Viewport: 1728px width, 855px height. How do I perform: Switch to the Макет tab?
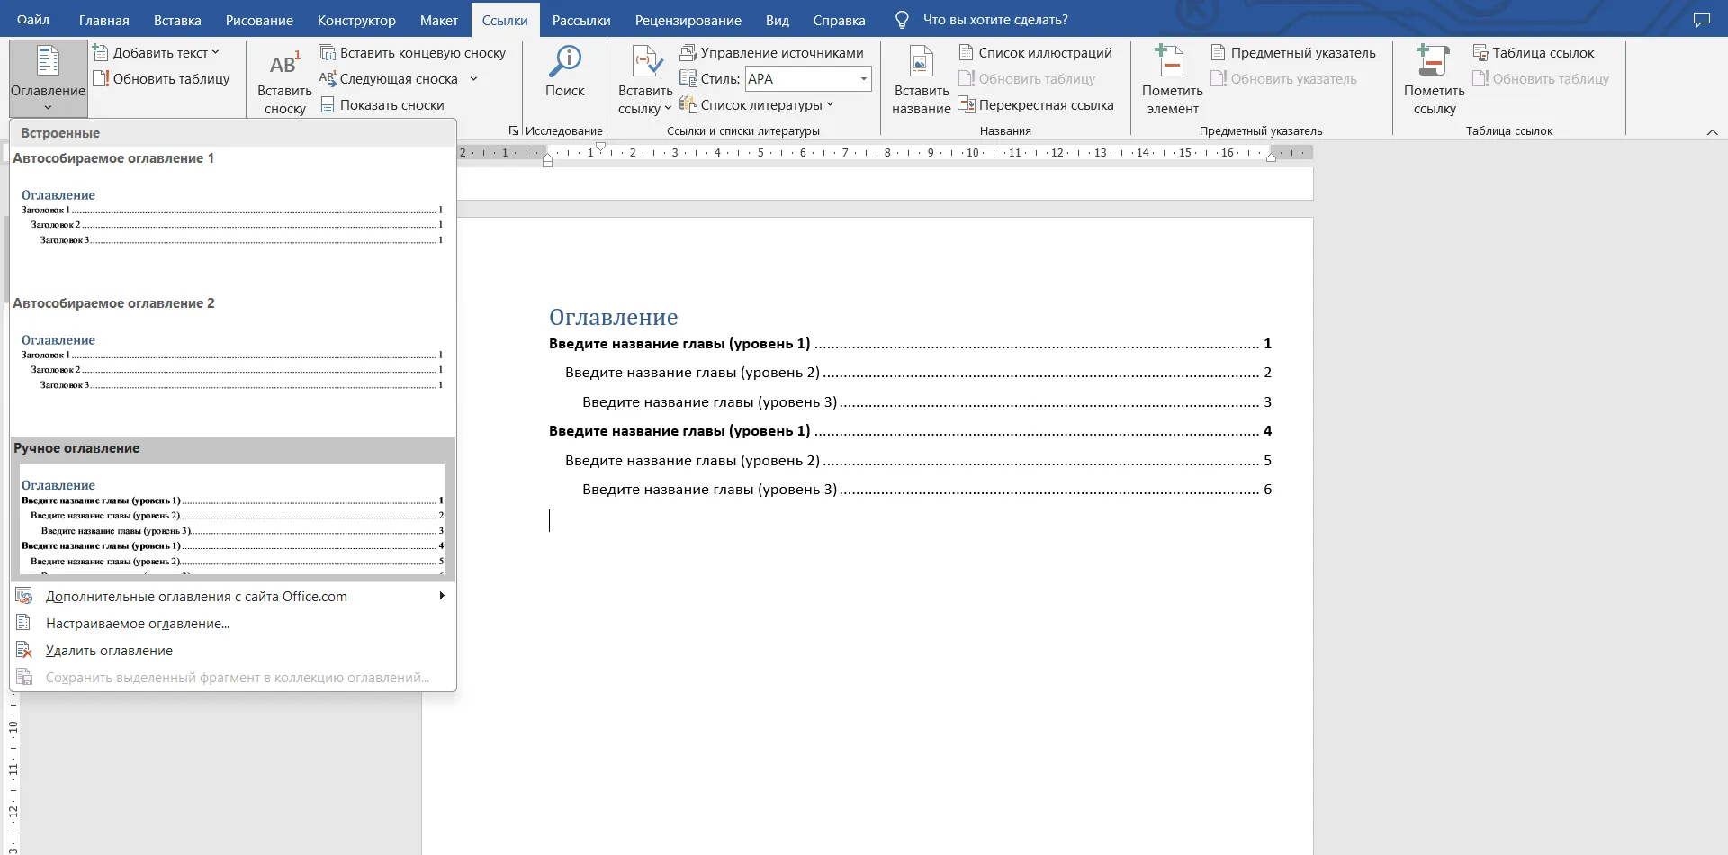click(x=439, y=20)
